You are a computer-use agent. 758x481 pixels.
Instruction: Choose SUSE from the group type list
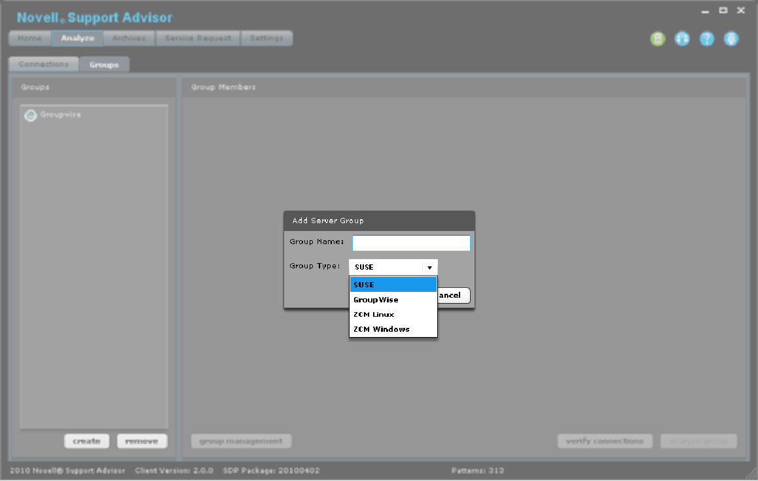[393, 285]
